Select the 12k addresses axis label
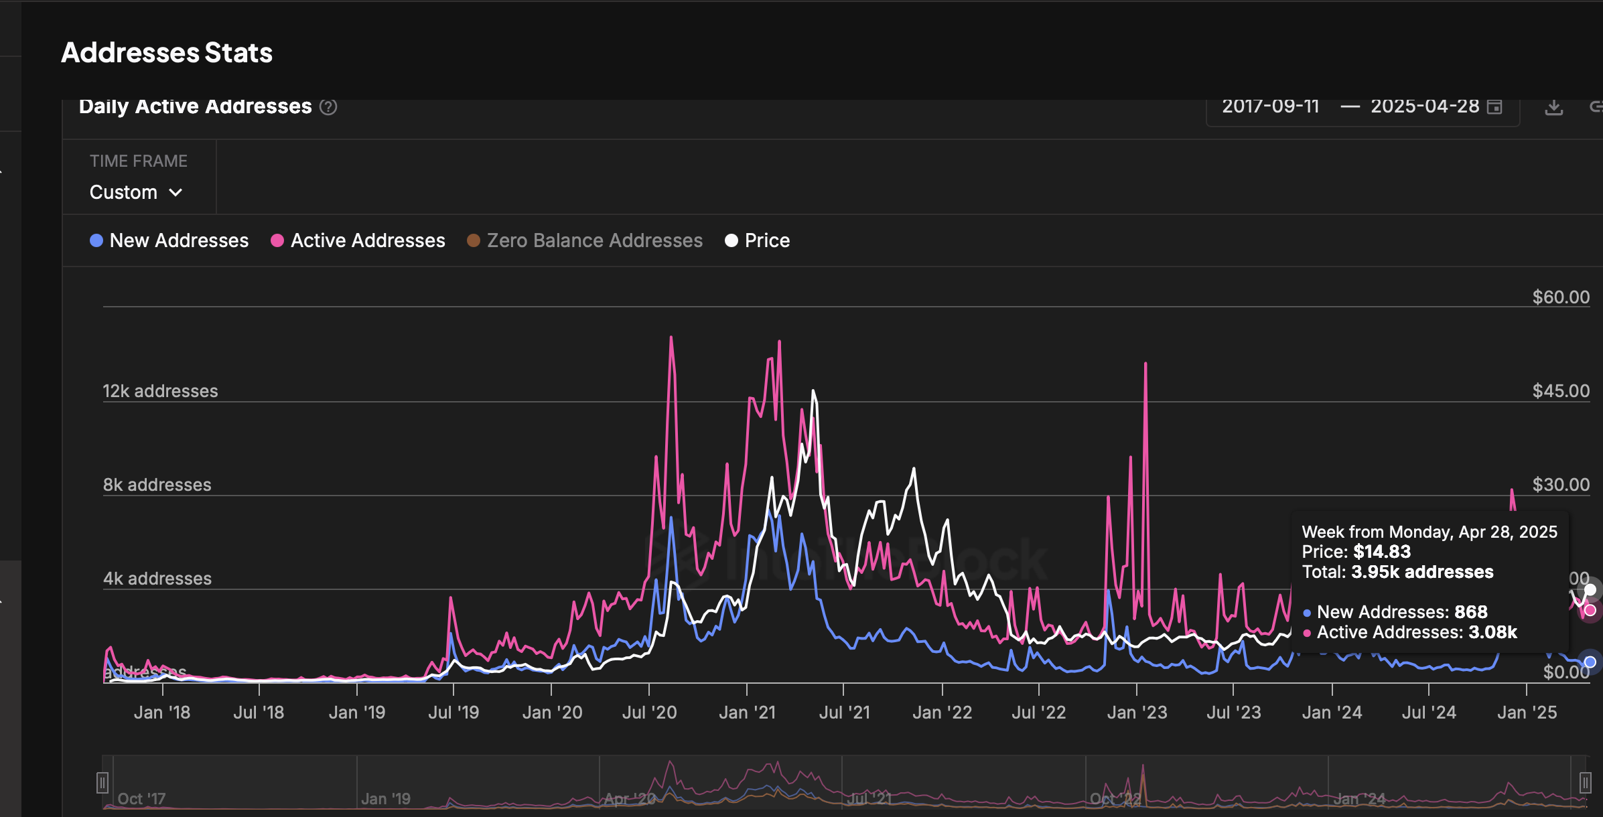Image resolution: width=1603 pixels, height=817 pixels. click(x=160, y=391)
